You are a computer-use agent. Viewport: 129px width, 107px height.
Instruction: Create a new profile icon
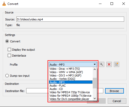coord(116,64)
